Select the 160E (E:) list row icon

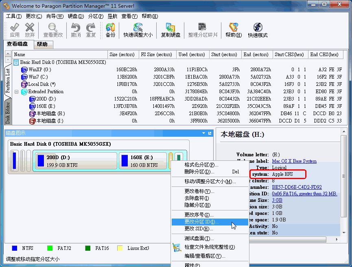pyautogui.click(x=32, y=107)
